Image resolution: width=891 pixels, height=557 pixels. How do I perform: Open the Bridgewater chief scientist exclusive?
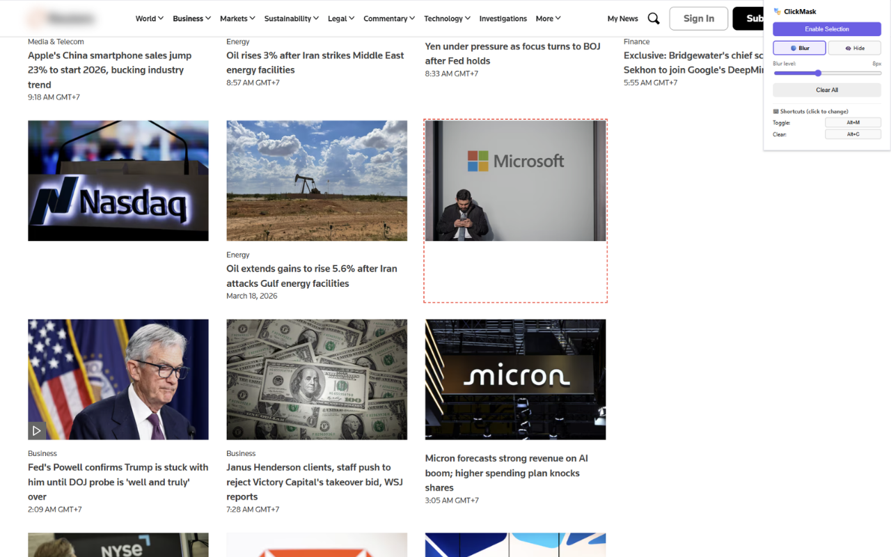pos(694,63)
